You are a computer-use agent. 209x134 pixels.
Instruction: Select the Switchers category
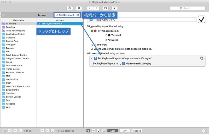point(19,93)
